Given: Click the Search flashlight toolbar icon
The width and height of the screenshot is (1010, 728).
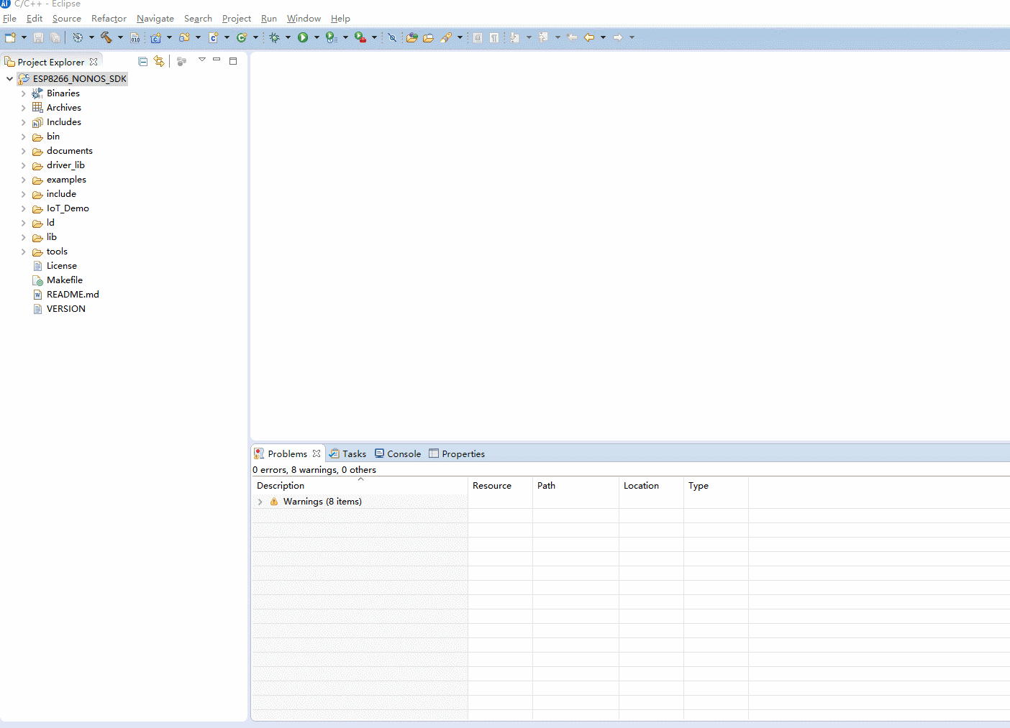Looking at the screenshot, I should [446, 37].
